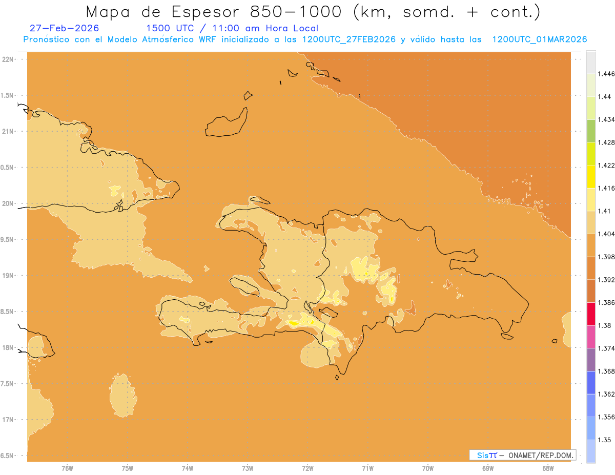Screen dimensions: 615x475
Task: Click the '22N' latitude label
Action: [7, 59]
